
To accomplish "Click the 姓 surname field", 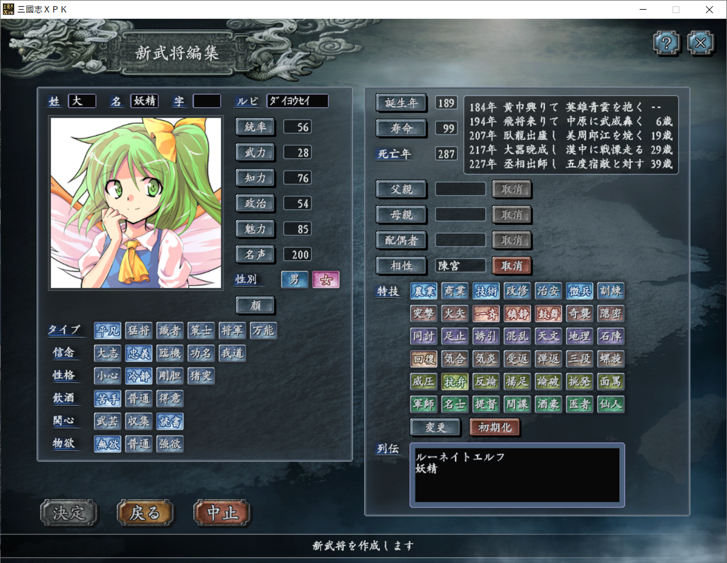I will click(x=82, y=101).
